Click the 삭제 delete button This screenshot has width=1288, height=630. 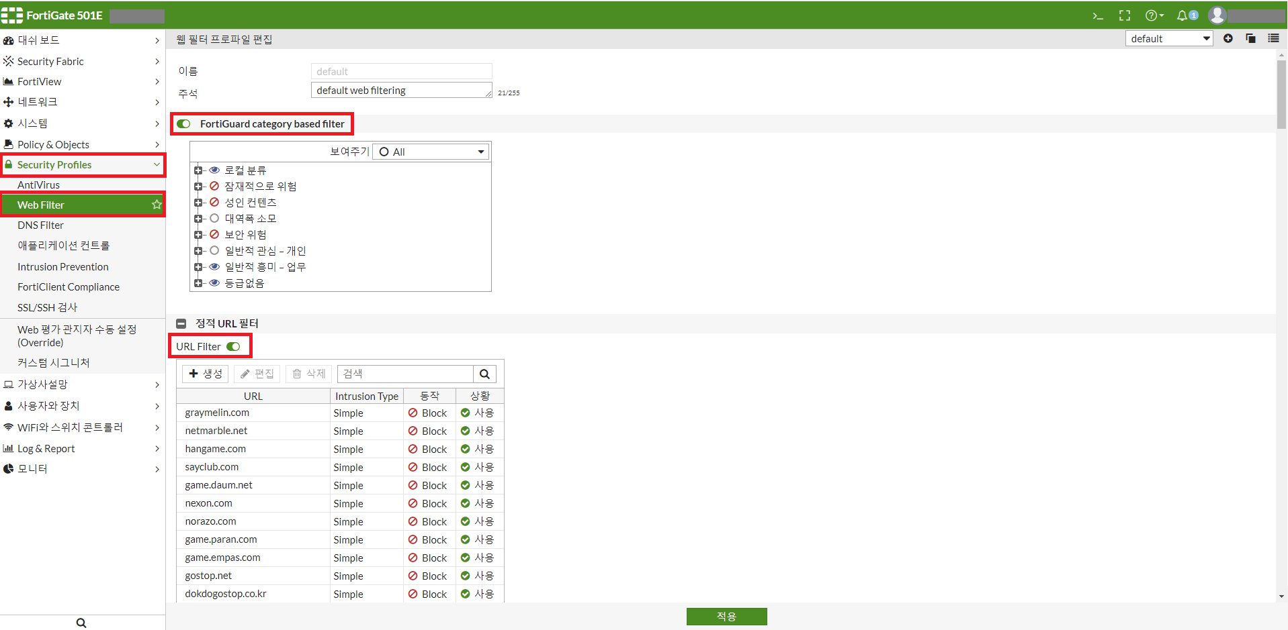pos(309,374)
